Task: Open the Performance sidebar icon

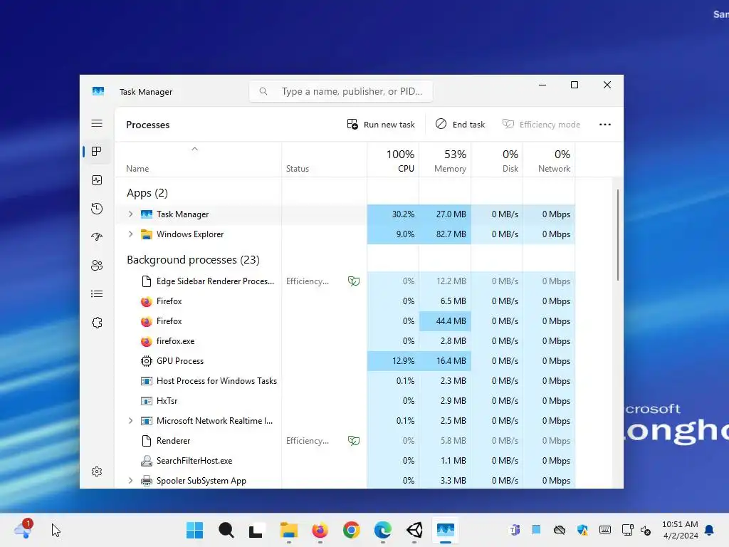Action: tap(97, 180)
